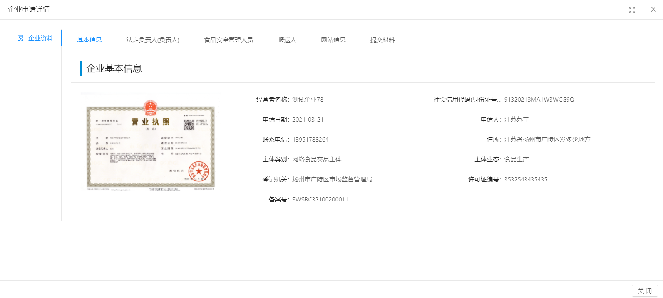
Task: Click the fullscreen expand icon
Action: pos(631,10)
